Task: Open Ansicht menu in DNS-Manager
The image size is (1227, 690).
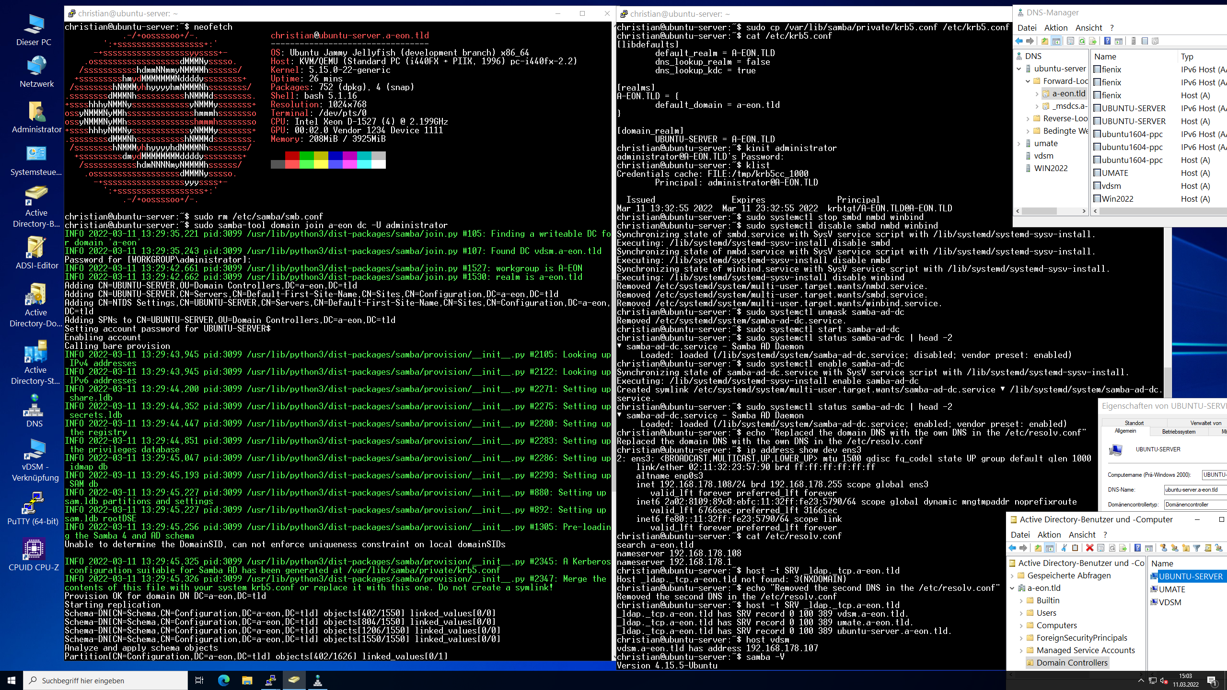Action: pos(1088,28)
